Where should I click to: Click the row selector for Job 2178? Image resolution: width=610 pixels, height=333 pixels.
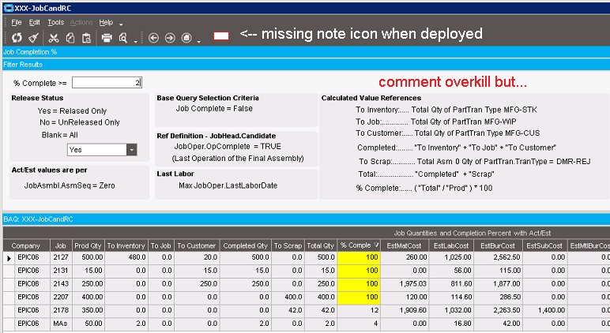click(x=9, y=310)
